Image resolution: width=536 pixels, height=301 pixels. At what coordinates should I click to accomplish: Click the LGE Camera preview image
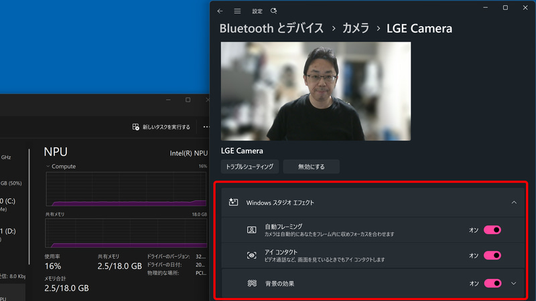click(316, 91)
